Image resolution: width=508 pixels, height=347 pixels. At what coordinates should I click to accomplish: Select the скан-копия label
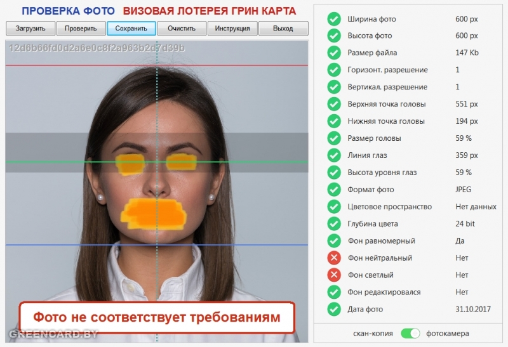coord(373,334)
